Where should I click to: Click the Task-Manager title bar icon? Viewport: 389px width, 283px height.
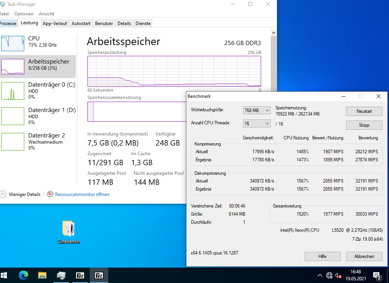click(2, 4)
